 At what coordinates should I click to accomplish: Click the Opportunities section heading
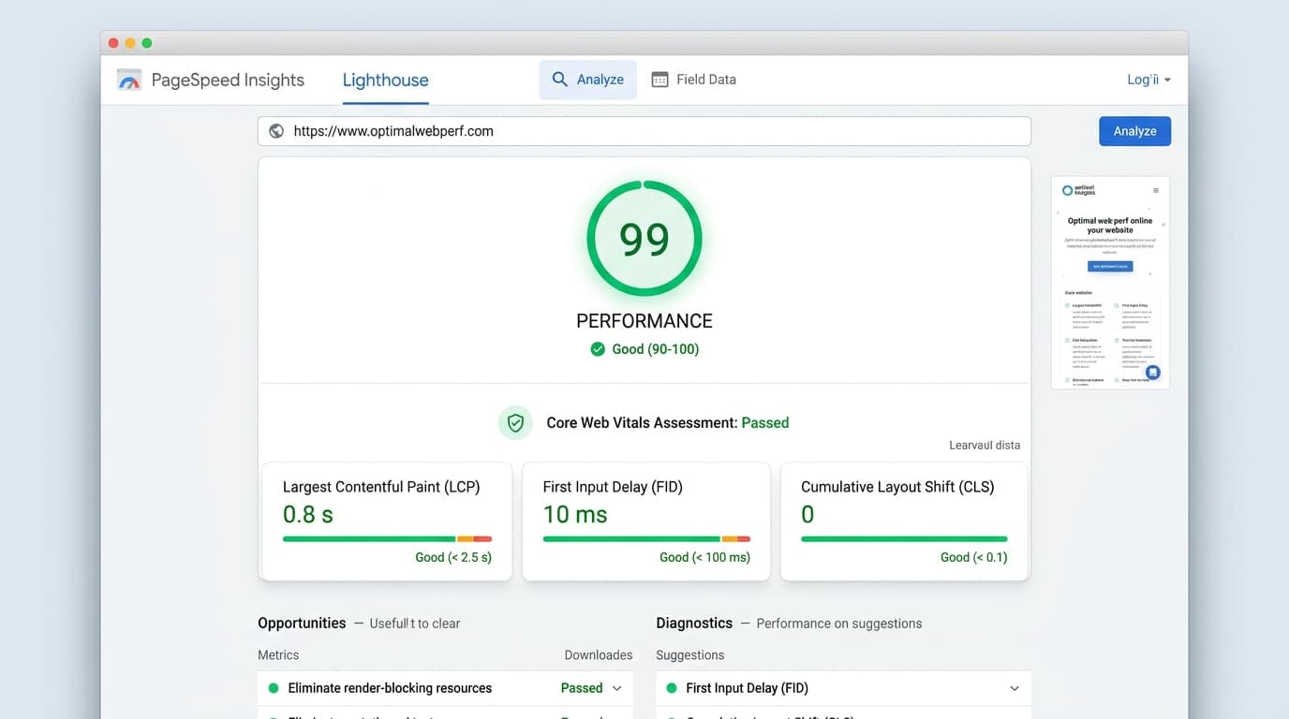tap(302, 624)
